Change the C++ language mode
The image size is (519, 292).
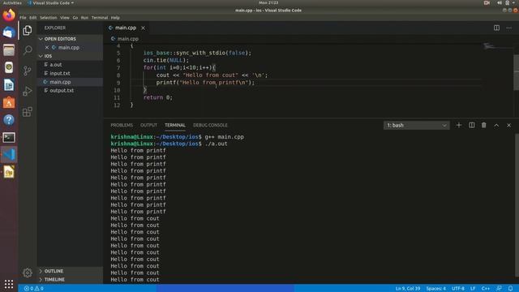coord(486,289)
